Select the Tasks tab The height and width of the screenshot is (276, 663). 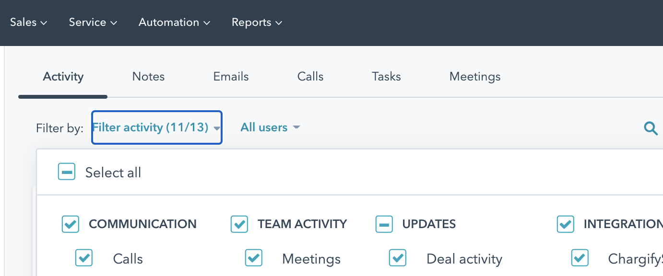(386, 77)
